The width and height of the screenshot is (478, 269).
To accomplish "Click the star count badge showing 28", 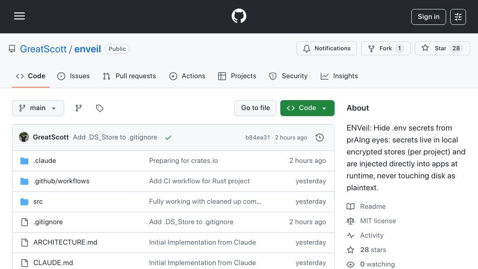I will click(x=456, y=48).
